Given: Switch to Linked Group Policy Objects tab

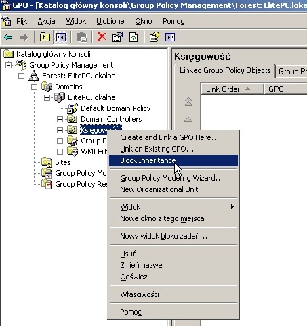Looking at the screenshot, I should [x=225, y=70].
